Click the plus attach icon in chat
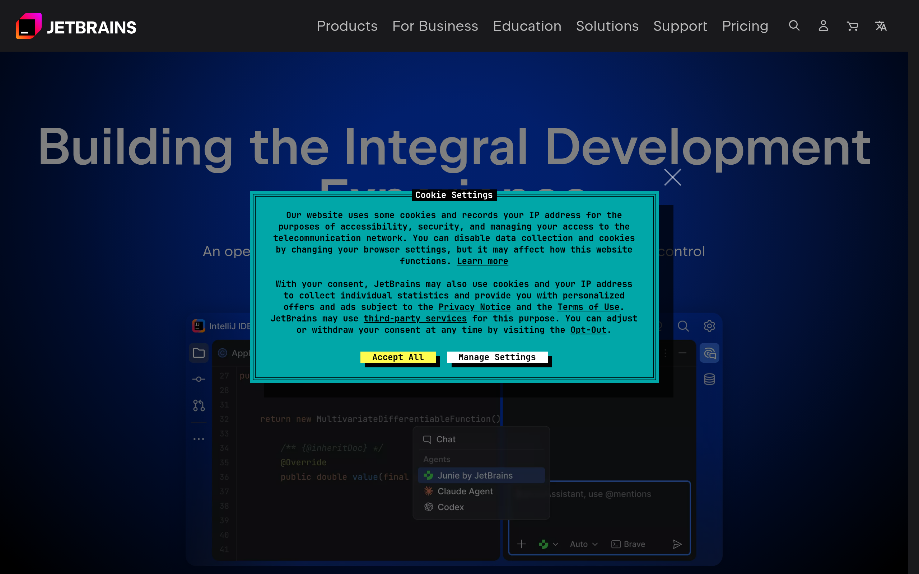This screenshot has height=574, width=919. tap(522, 544)
